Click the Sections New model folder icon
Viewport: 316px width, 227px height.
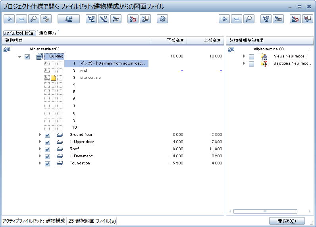coord(264,63)
